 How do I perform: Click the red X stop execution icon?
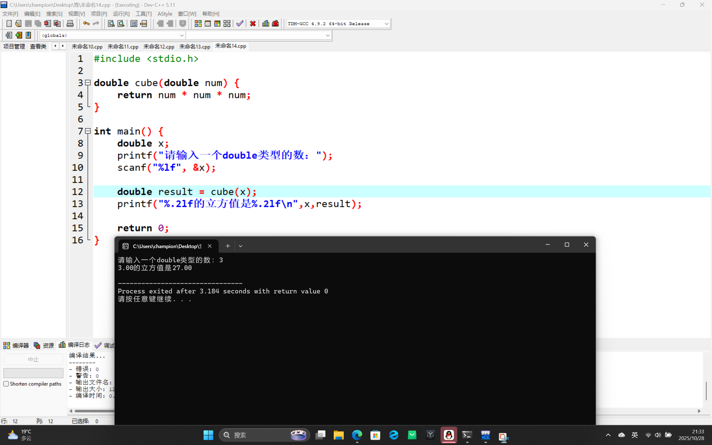point(253,24)
